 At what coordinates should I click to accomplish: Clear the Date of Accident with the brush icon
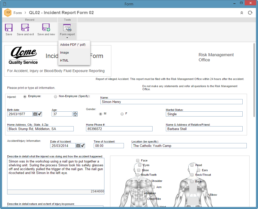83,146
